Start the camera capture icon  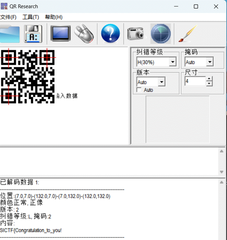[x=135, y=34]
